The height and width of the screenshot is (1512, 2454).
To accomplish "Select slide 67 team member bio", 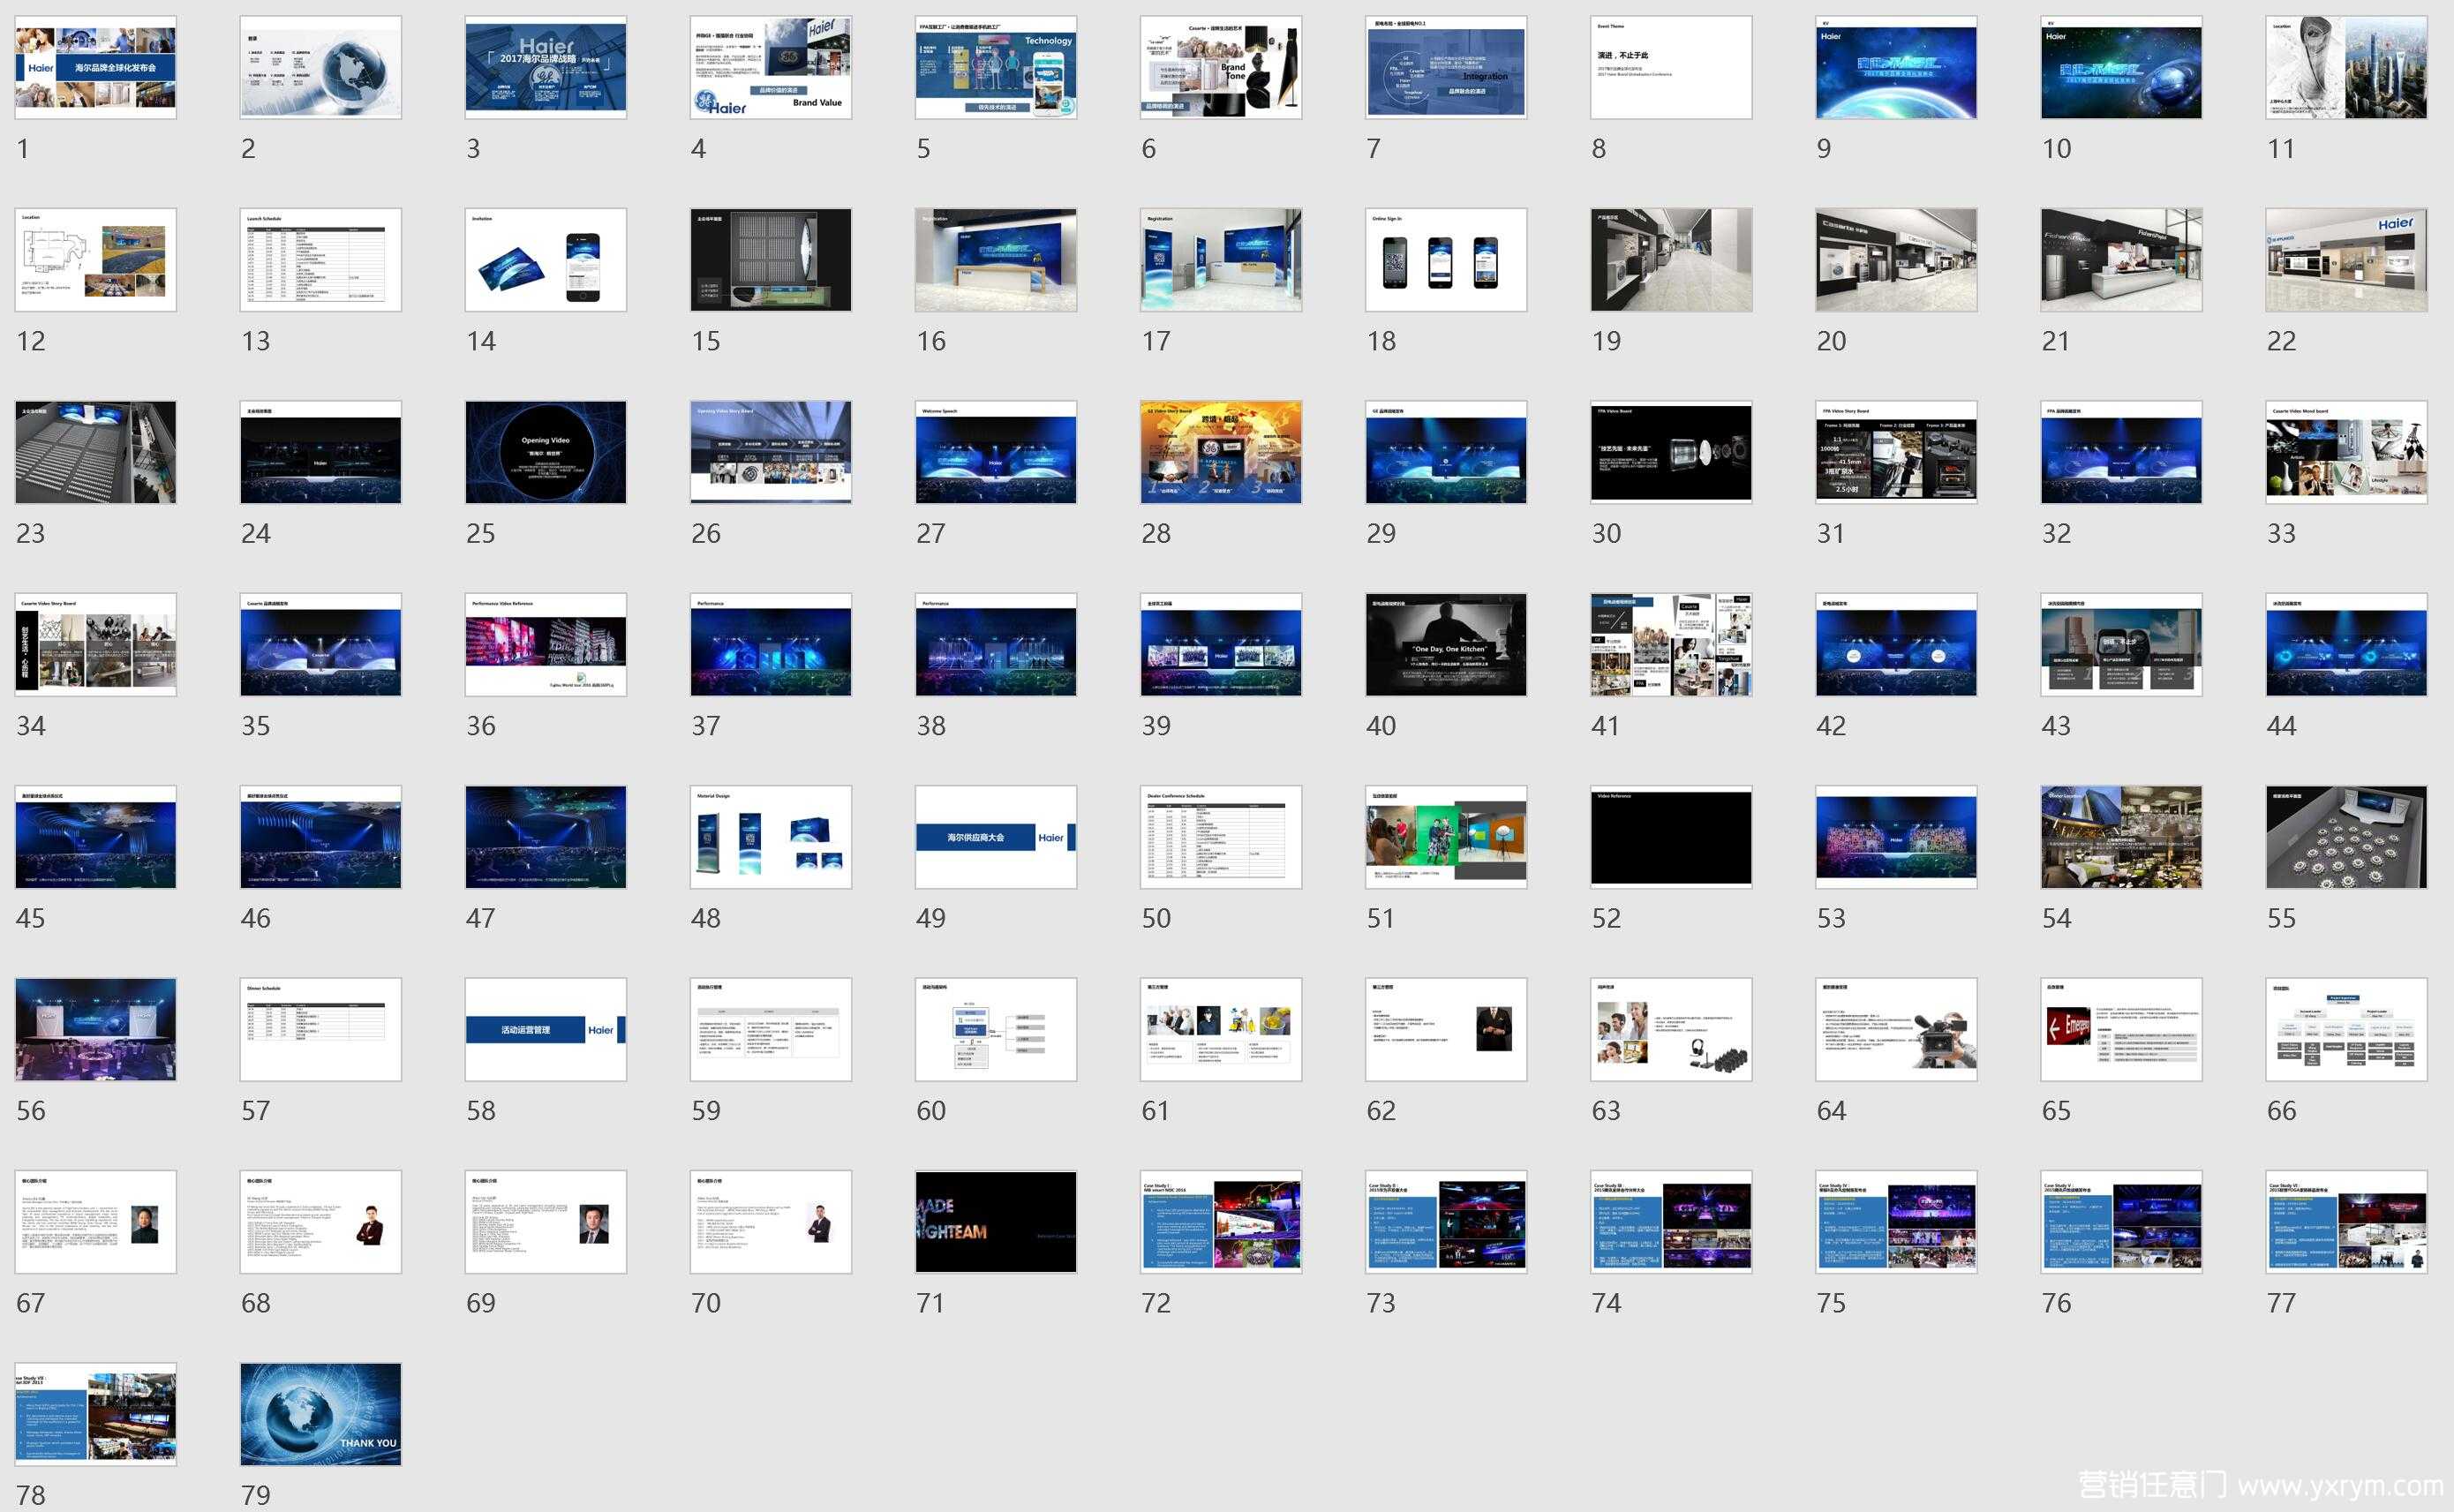I will tap(96, 1222).
